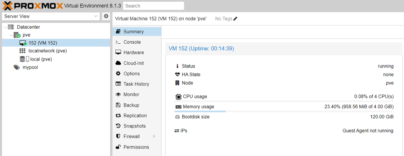Open Cloud-Init via its cloud icon

coord(118,63)
